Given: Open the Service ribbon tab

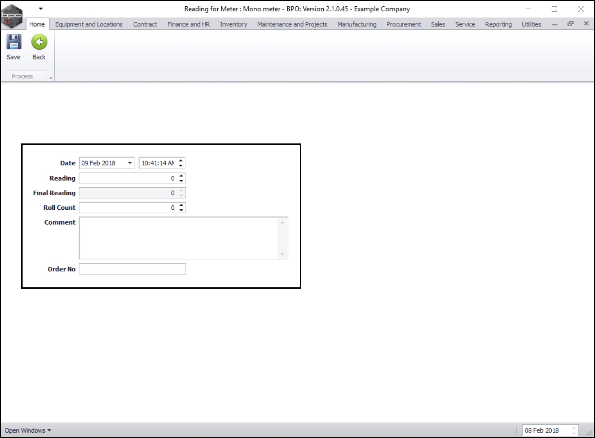Looking at the screenshot, I should point(465,24).
